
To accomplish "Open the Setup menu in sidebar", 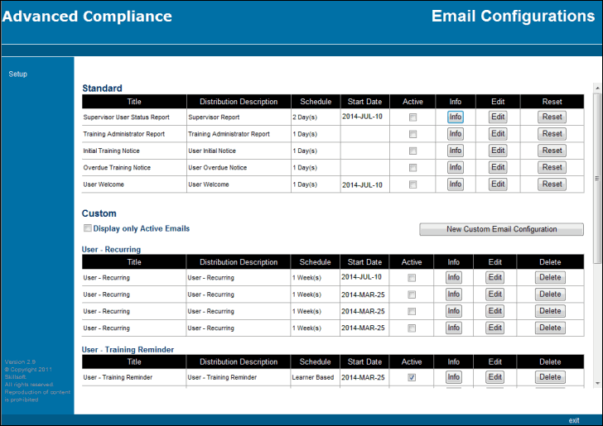I will [18, 74].
